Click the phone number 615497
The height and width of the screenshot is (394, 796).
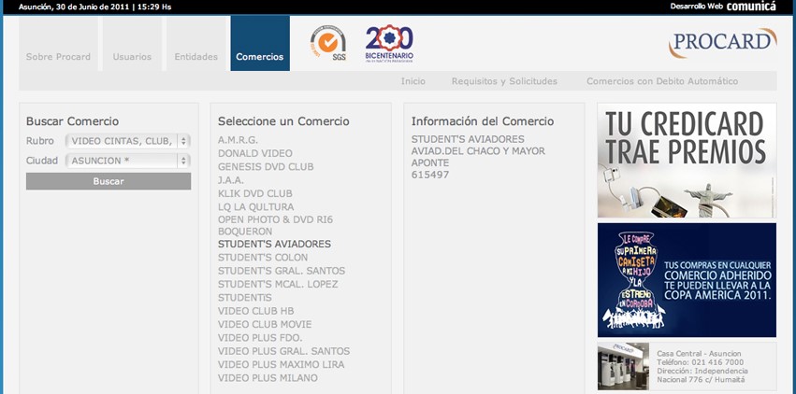coord(430,175)
